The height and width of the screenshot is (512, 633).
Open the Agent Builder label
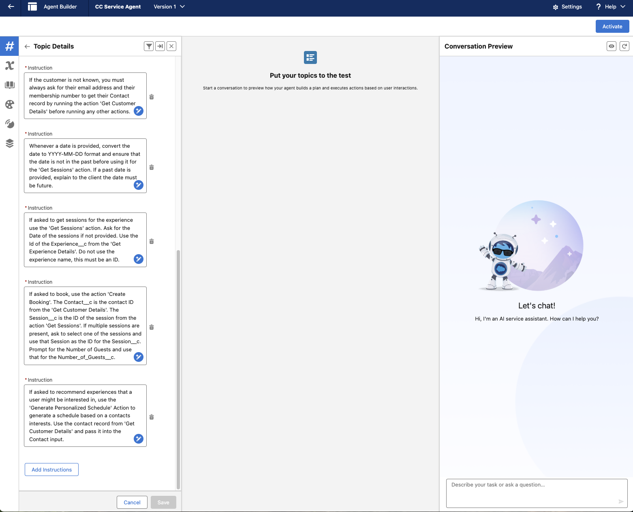(x=60, y=6)
